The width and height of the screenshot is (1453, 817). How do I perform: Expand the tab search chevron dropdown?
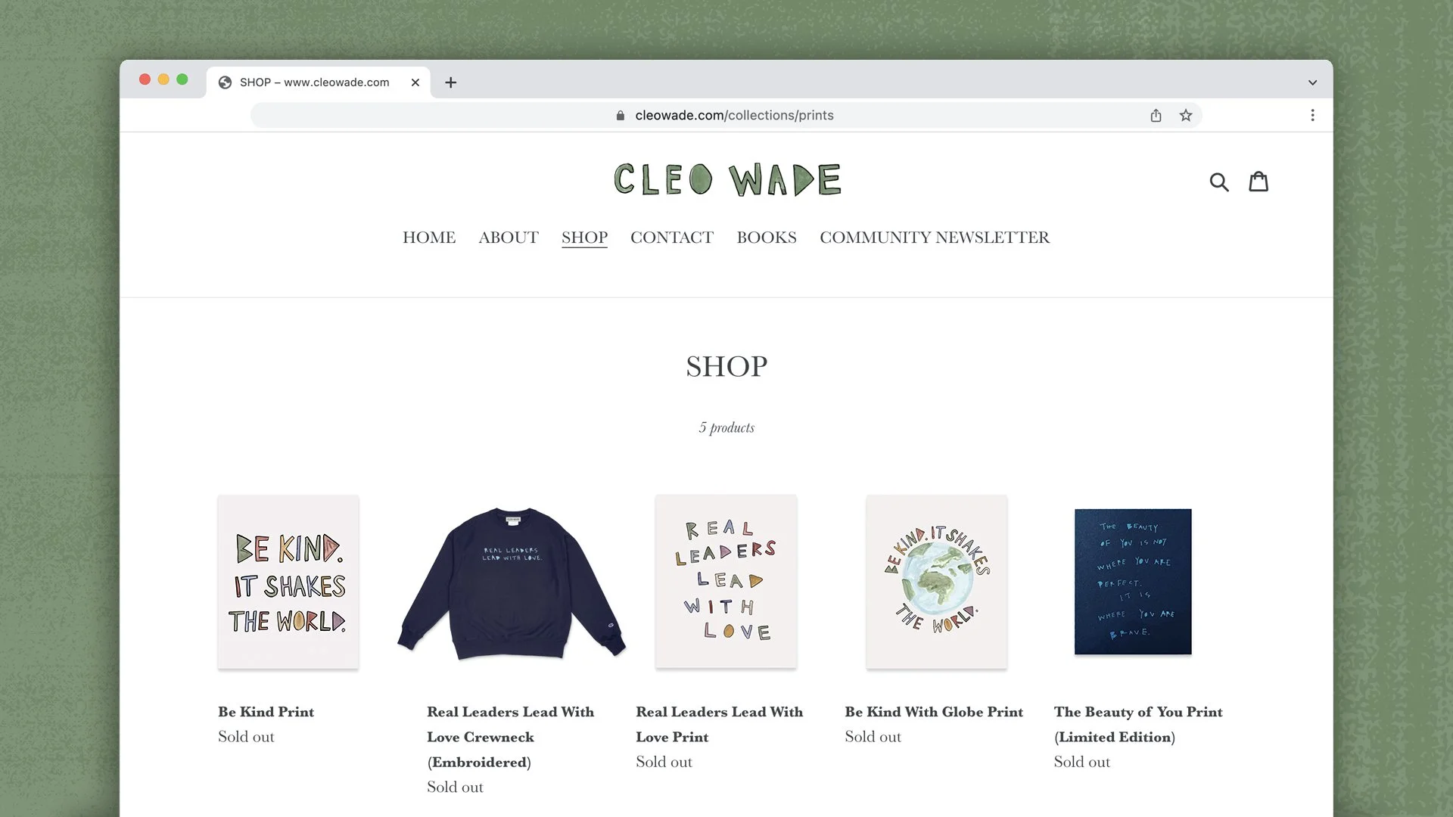pos(1312,82)
